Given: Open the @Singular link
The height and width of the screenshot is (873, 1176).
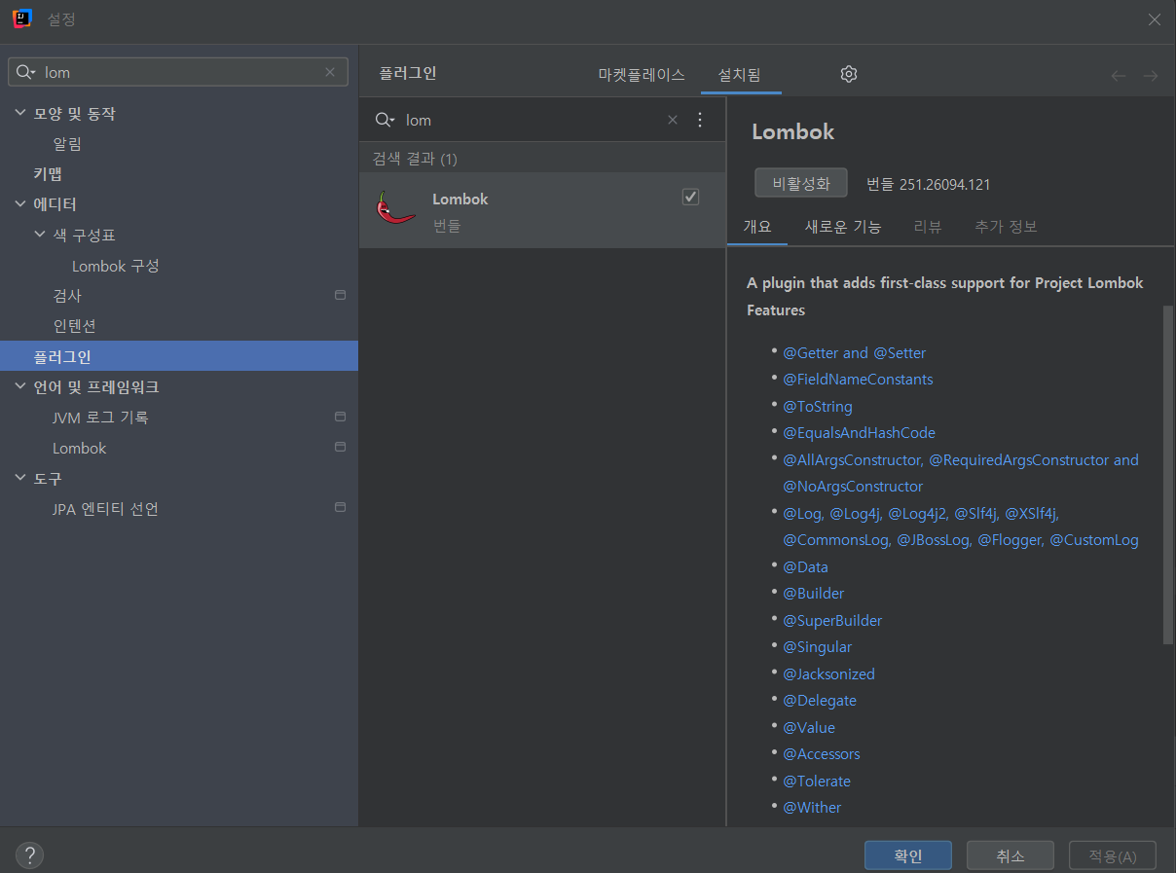Looking at the screenshot, I should pyautogui.click(x=818, y=647).
